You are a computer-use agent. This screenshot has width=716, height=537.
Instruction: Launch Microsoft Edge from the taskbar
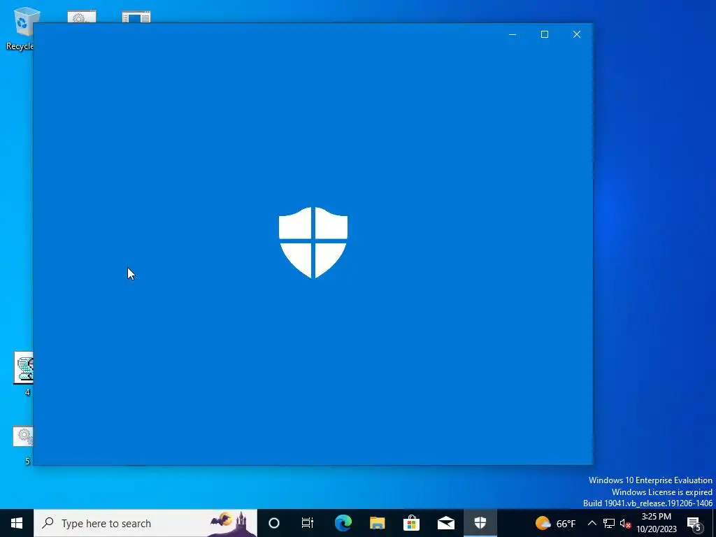[343, 523]
